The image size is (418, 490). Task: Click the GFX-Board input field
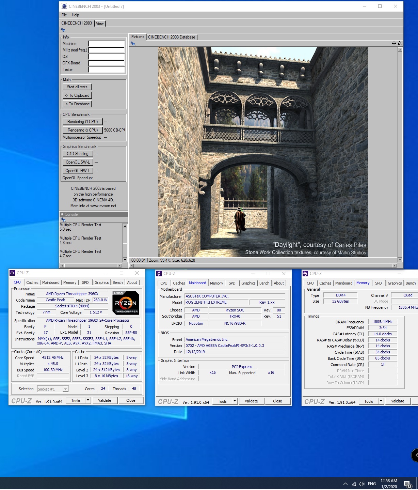click(107, 63)
